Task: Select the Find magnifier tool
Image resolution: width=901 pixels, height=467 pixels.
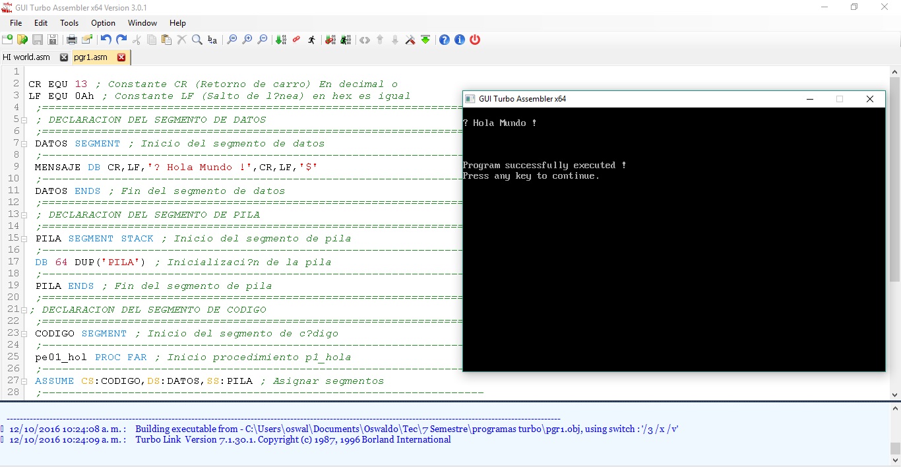Action: click(x=197, y=40)
